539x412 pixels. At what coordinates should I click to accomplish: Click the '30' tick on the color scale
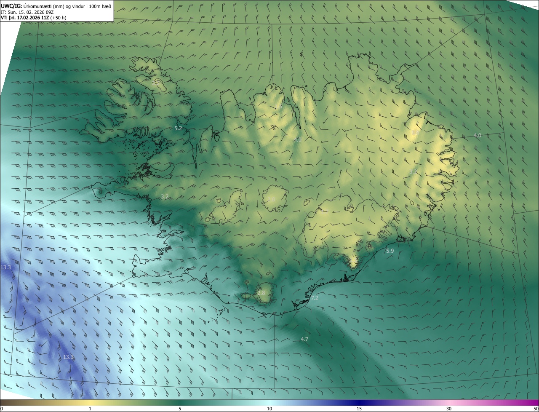(x=449, y=409)
